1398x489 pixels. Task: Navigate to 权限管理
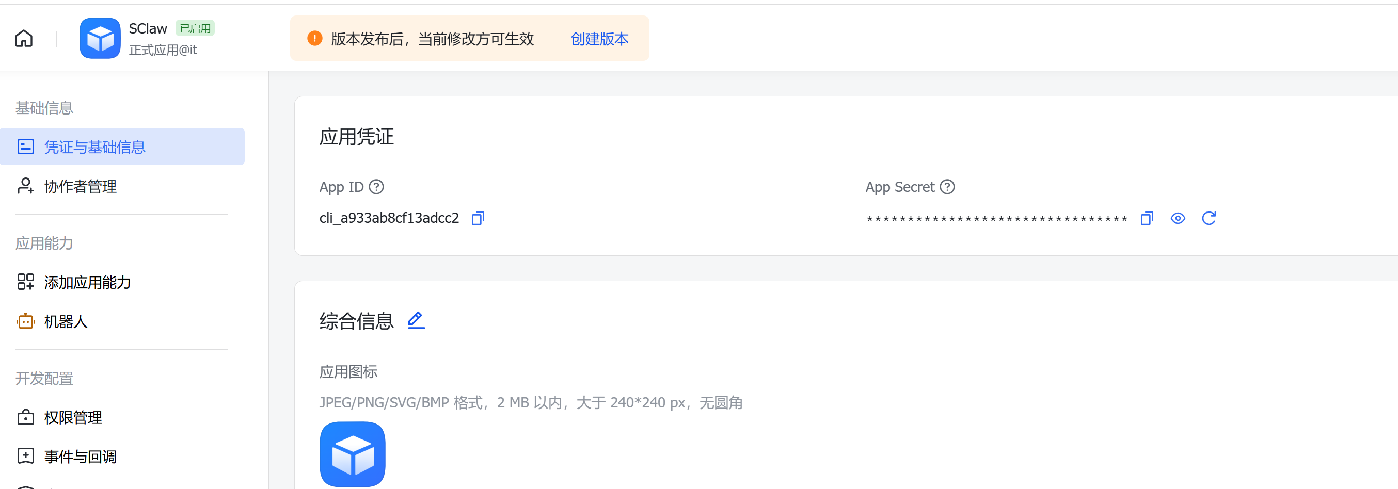(x=73, y=417)
